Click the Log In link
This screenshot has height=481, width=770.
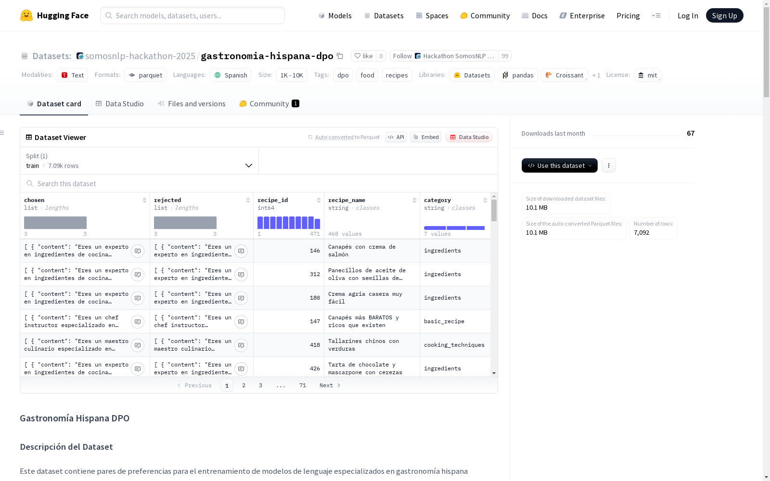point(688,15)
